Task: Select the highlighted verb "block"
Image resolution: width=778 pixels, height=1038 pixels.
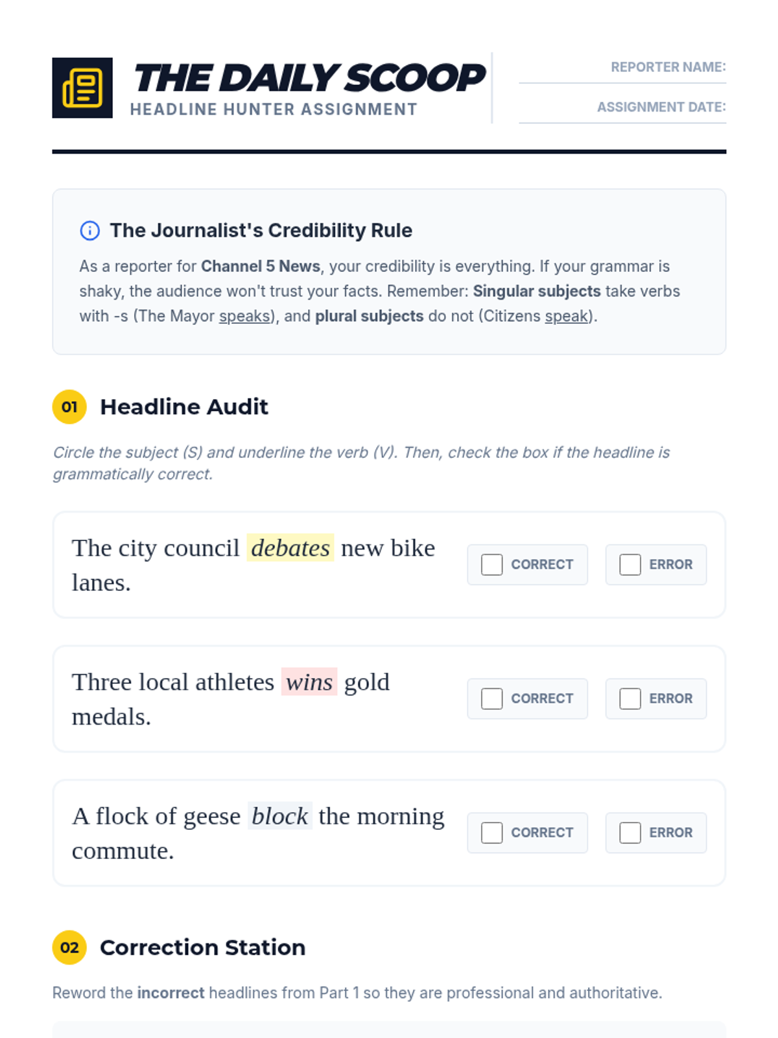Action: click(279, 816)
